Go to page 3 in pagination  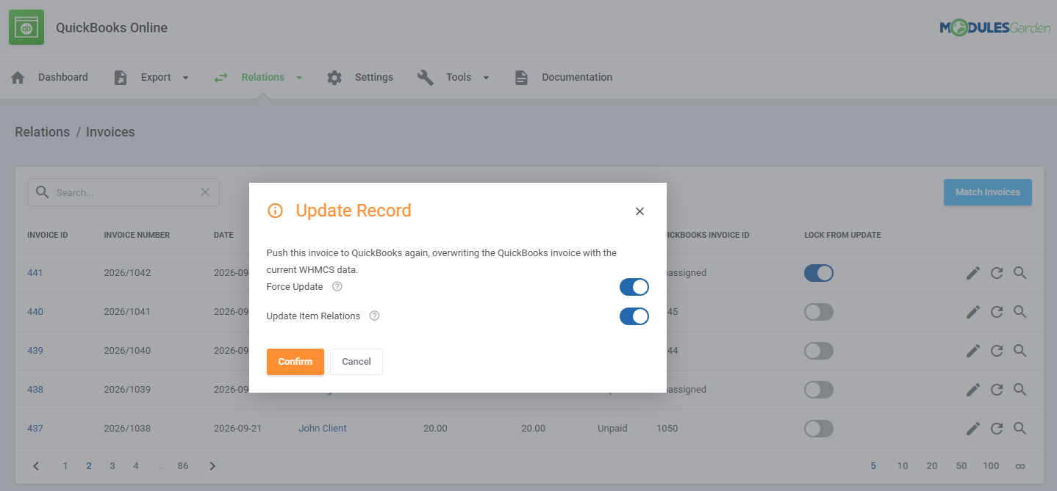pyautogui.click(x=112, y=466)
